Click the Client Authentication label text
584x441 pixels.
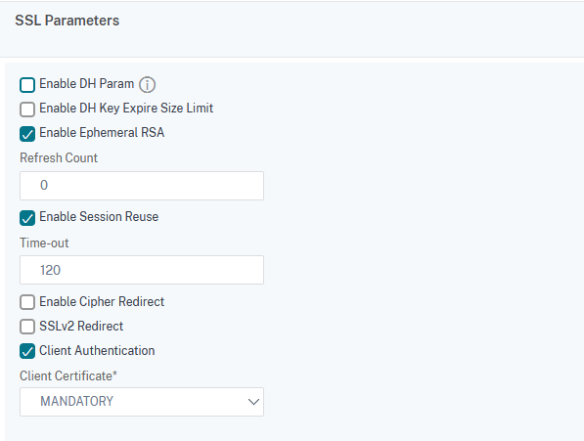pos(97,351)
